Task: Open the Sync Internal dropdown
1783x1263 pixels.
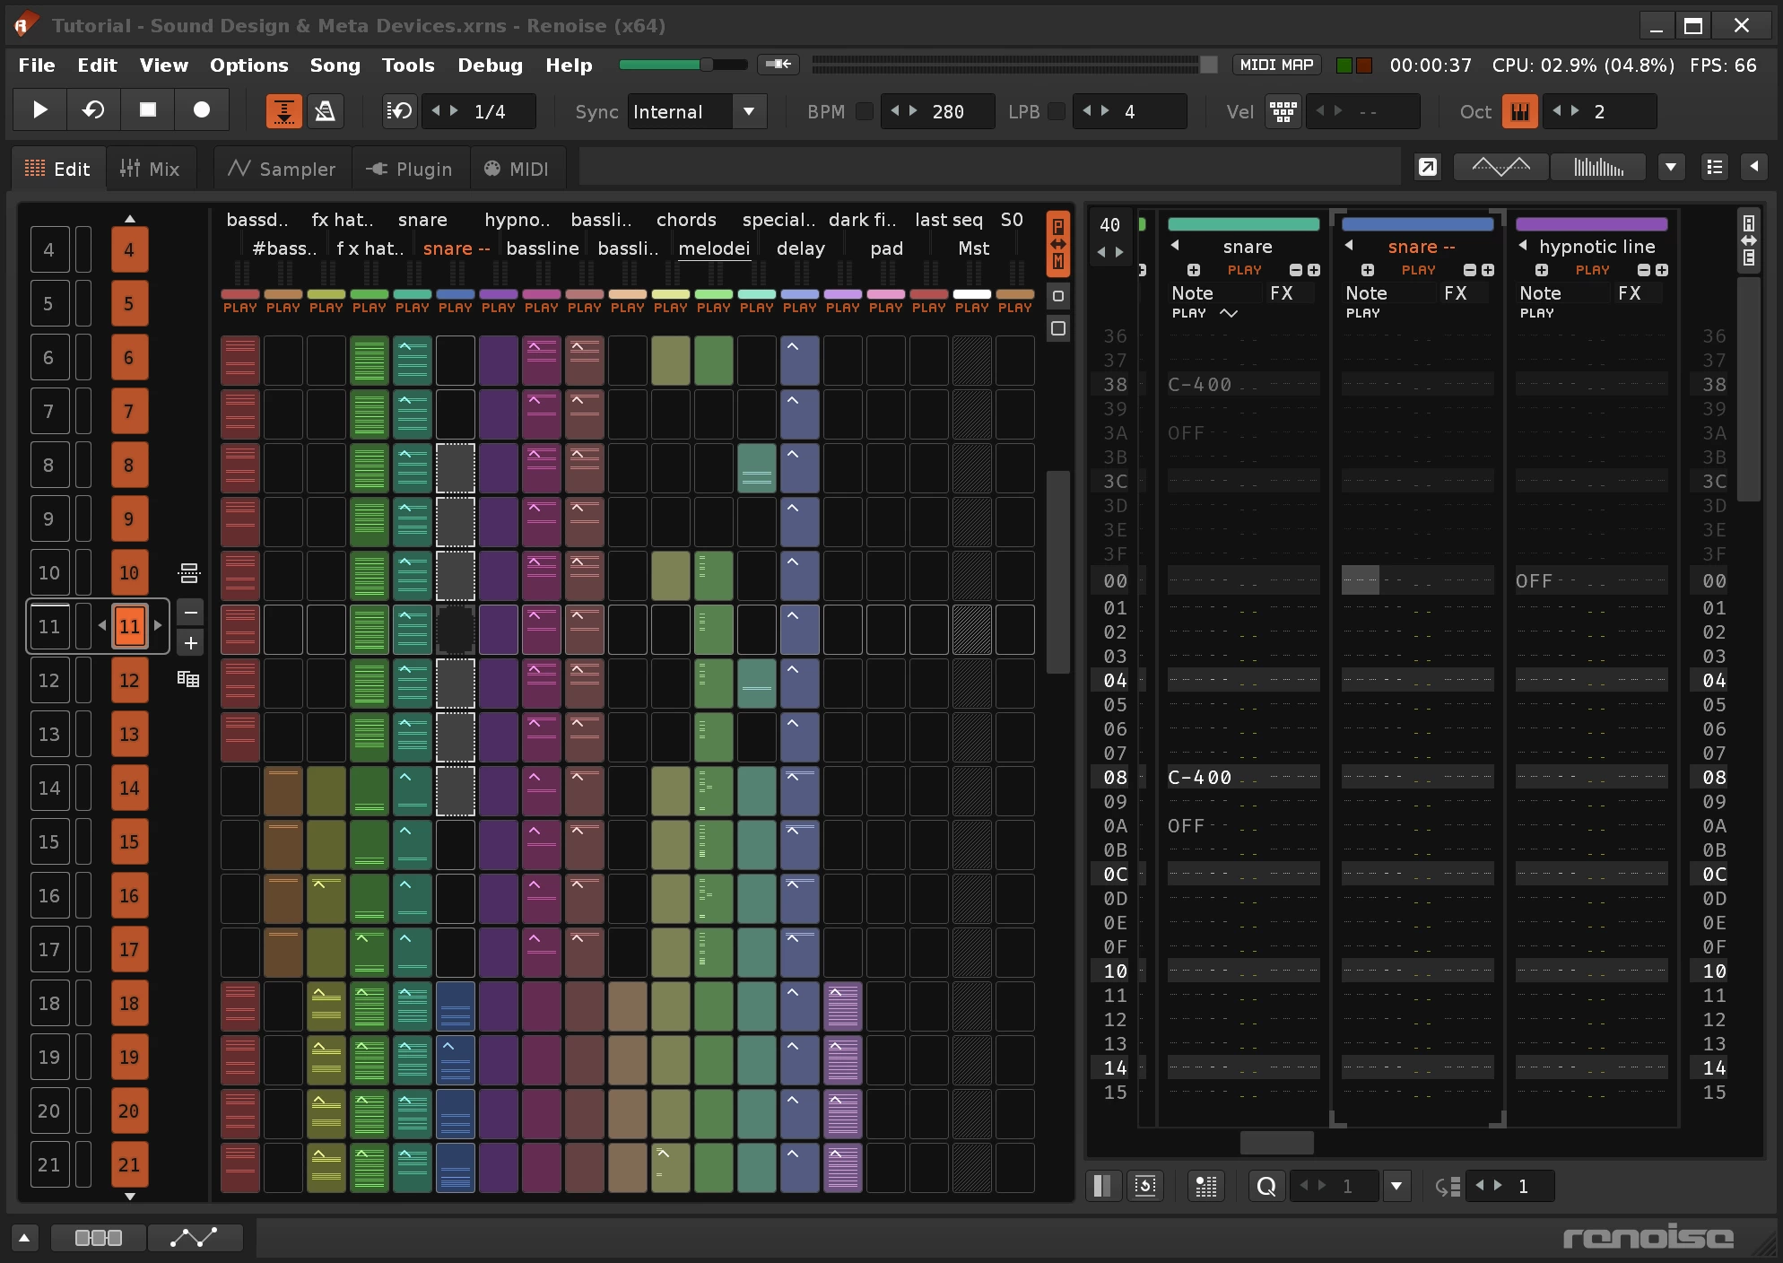Action: [749, 111]
